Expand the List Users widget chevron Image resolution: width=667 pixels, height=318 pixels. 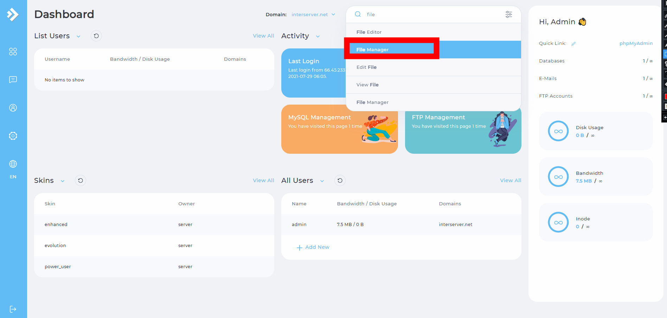click(78, 37)
